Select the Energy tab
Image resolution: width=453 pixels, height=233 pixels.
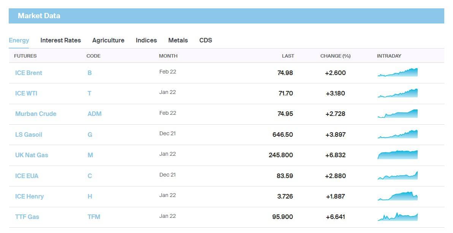click(x=19, y=40)
